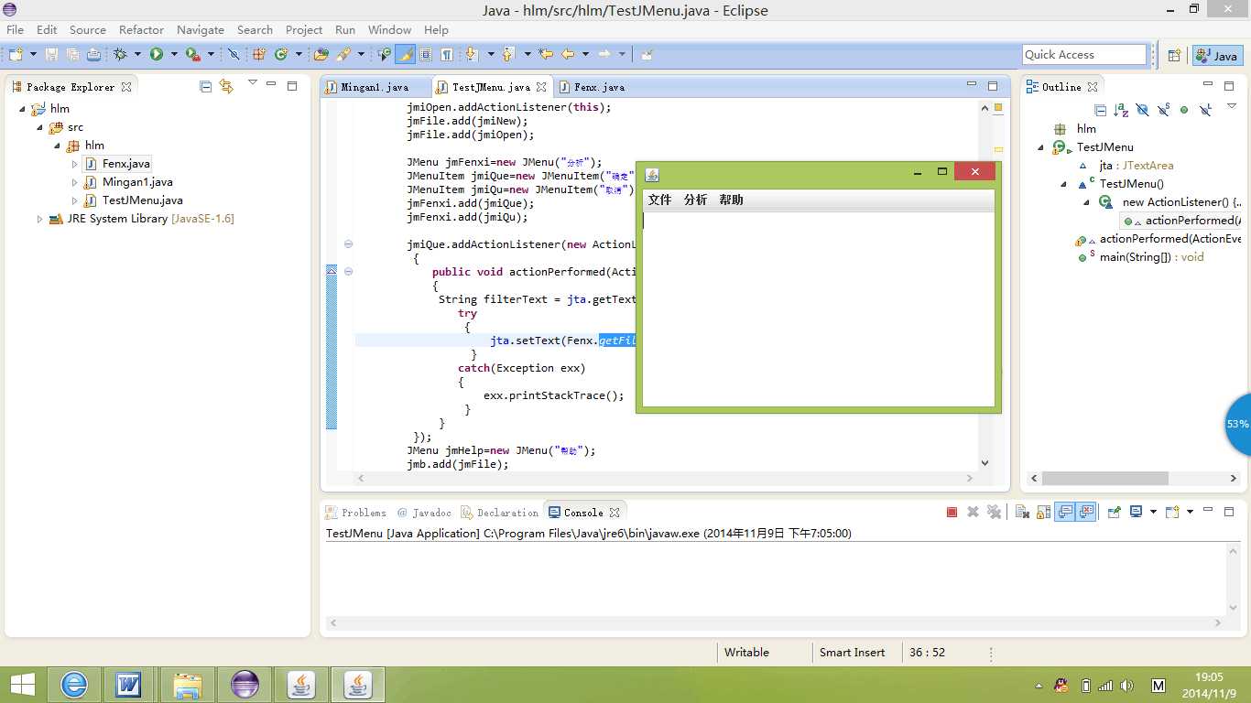Viewport: 1251px width, 703px height.
Task: Open the Navigate menu
Action: click(x=201, y=30)
